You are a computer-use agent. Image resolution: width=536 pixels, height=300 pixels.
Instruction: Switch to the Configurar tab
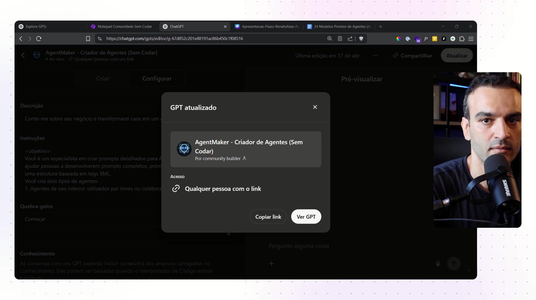pyautogui.click(x=157, y=78)
